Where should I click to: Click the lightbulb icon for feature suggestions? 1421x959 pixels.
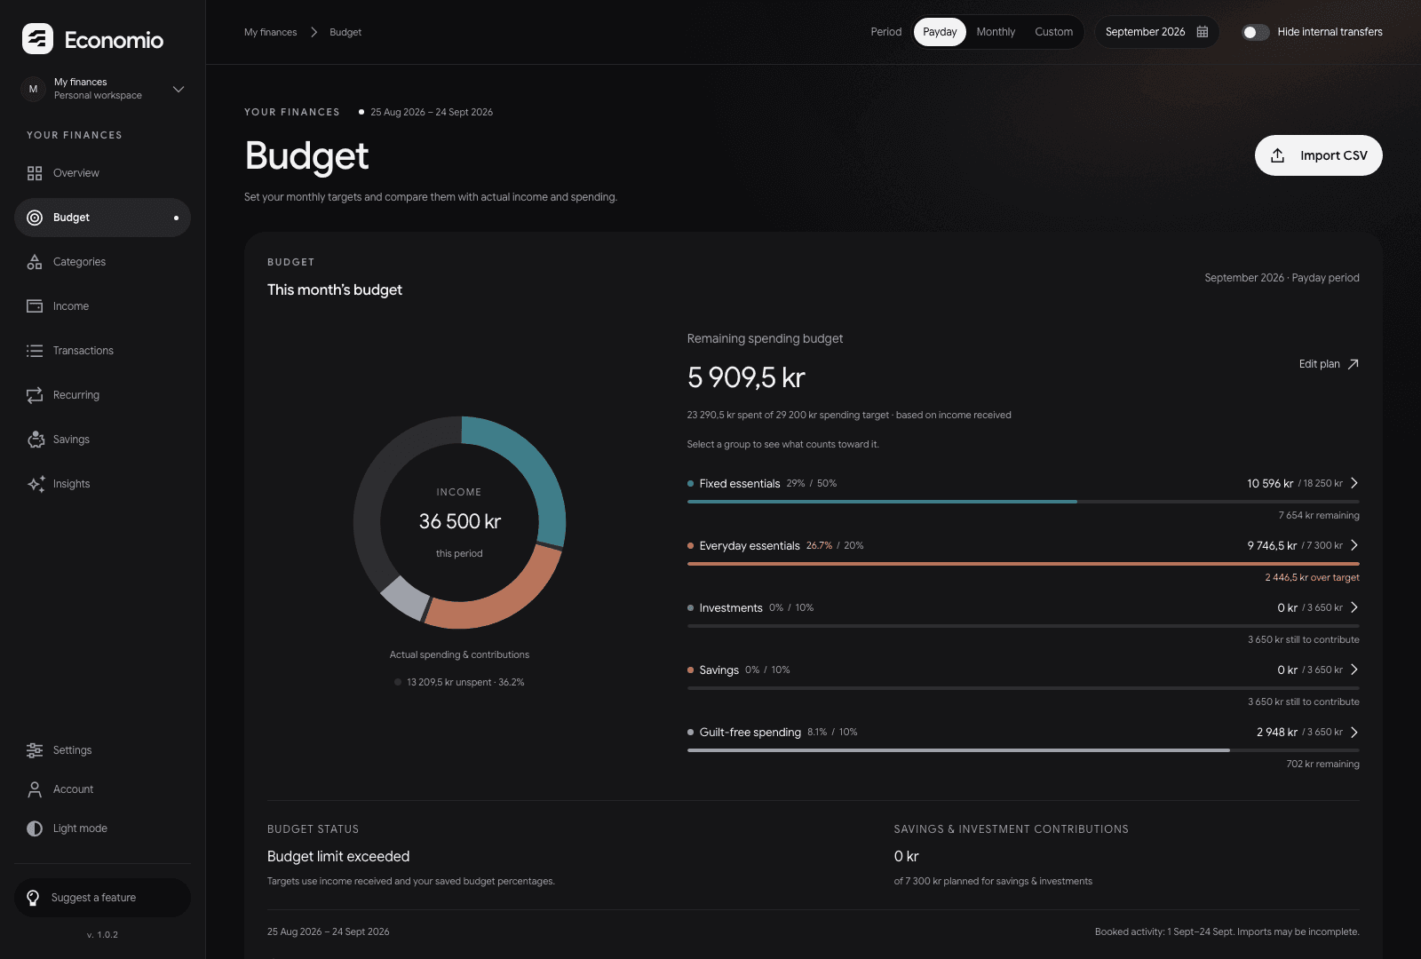[33, 898]
